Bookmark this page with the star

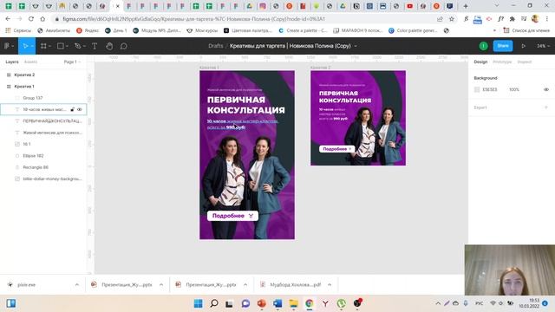[x=451, y=19]
